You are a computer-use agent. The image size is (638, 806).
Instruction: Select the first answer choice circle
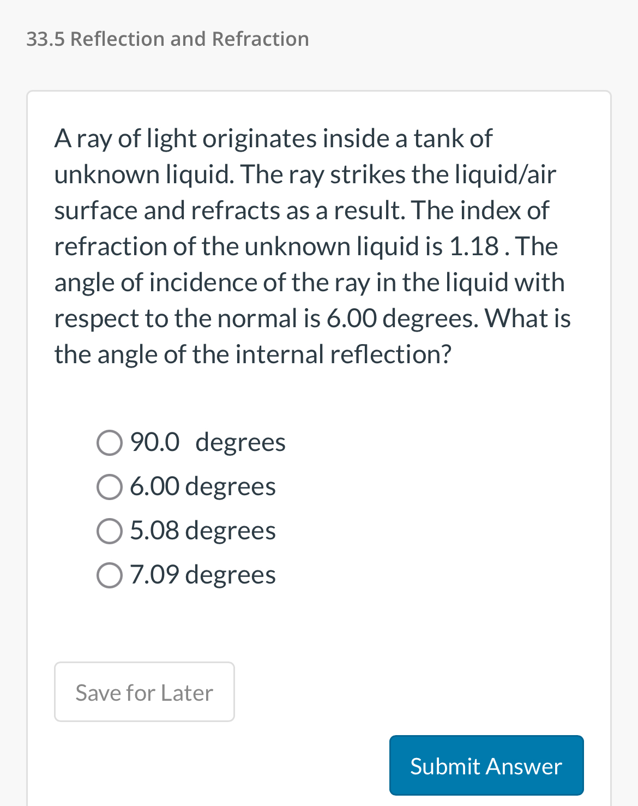109,443
